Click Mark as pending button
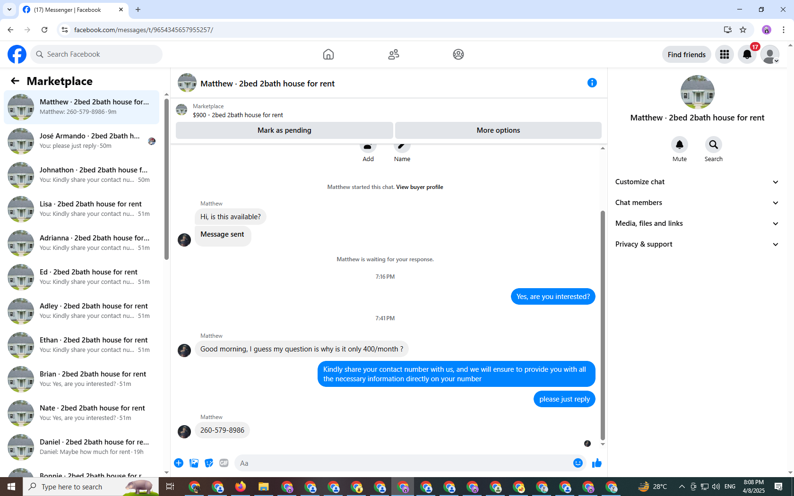Viewport: 794px width, 496px height. (285, 130)
